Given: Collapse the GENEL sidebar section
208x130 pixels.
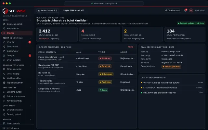Looking at the screenshot, I should (31, 20).
